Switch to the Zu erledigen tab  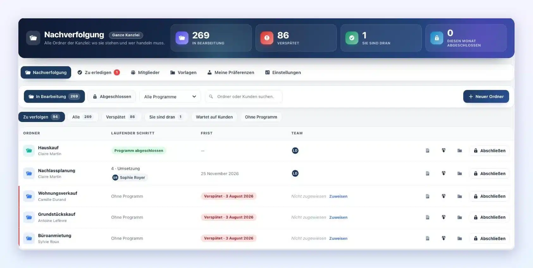pyautogui.click(x=98, y=72)
